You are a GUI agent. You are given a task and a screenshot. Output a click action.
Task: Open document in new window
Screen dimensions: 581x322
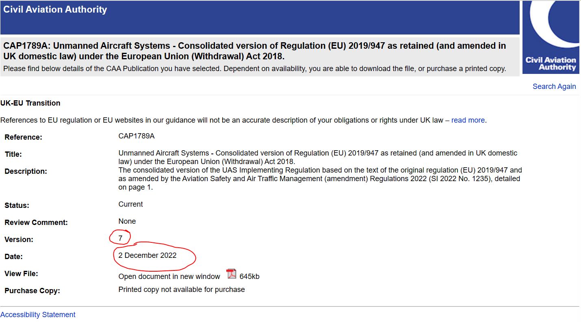(x=169, y=277)
